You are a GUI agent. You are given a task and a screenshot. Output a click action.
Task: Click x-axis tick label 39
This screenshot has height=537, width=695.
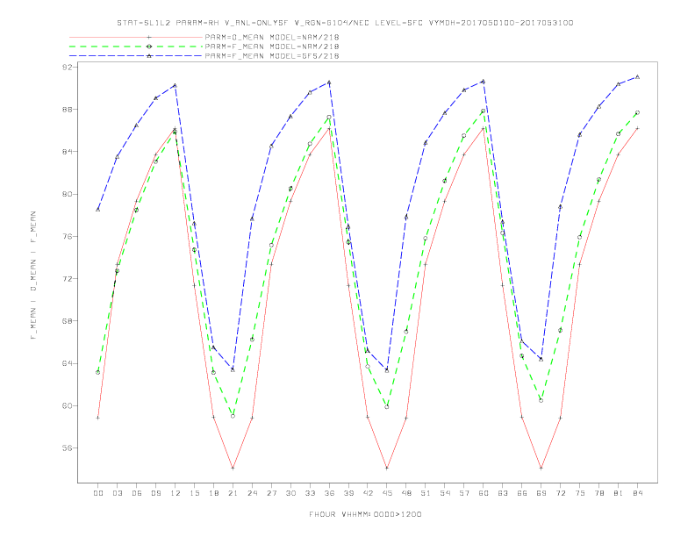point(348,493)
